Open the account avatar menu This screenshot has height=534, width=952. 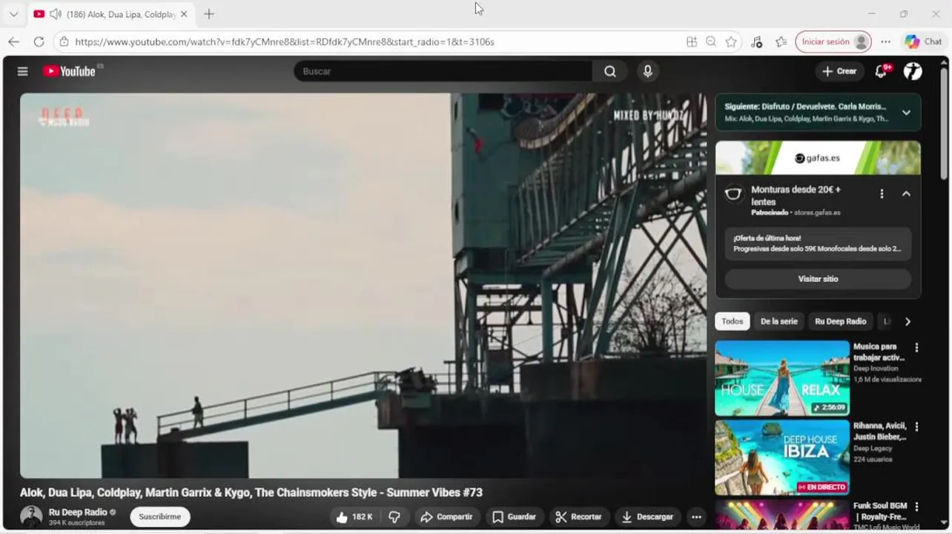tap(913, 71)
